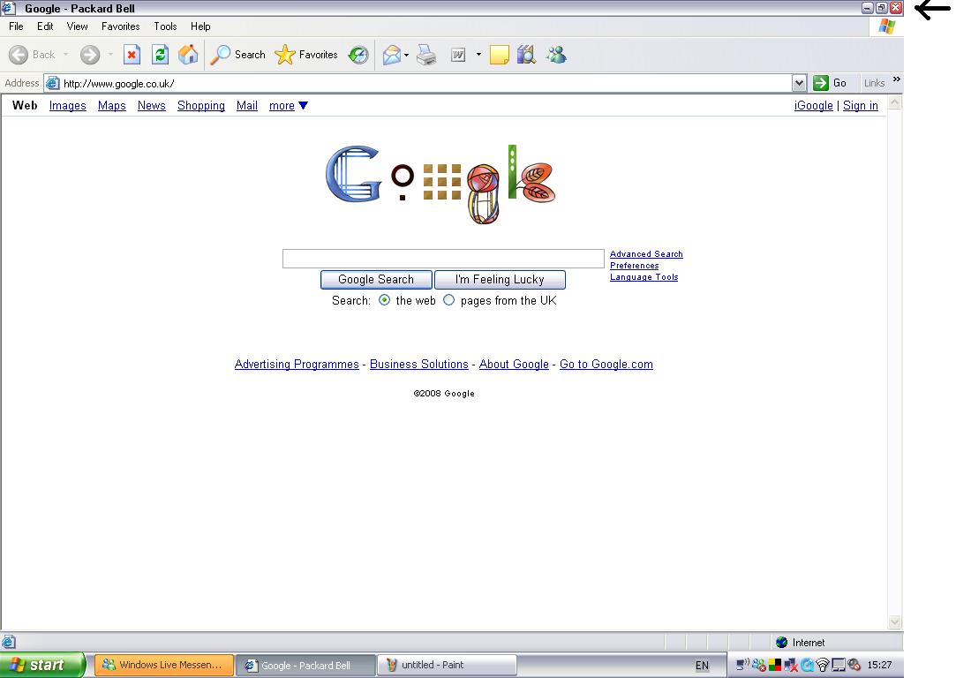
Task: Open the Images link
Action: (67, 106)
